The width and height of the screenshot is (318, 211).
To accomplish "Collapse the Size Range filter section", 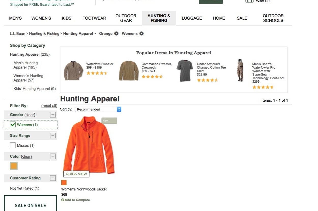I will [x=53, y=135].
